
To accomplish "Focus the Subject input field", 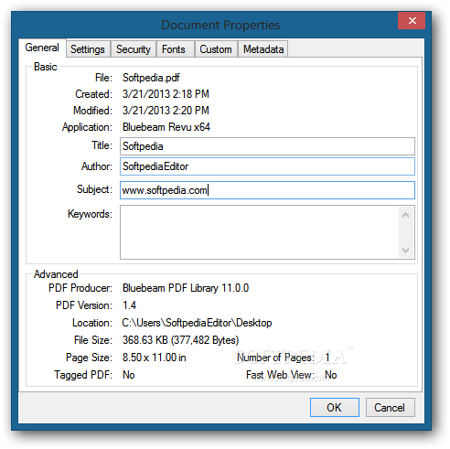I will (267, 190).
